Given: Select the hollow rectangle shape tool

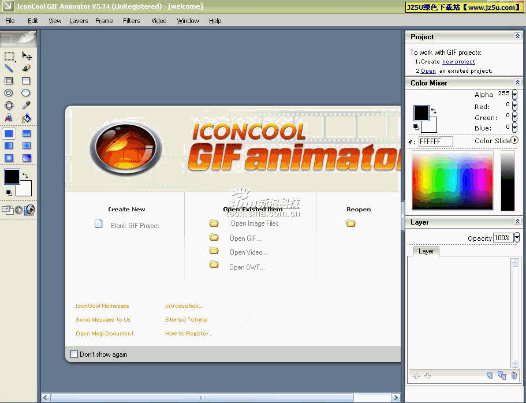Looking at the screenshot, I should pos(9,81).
